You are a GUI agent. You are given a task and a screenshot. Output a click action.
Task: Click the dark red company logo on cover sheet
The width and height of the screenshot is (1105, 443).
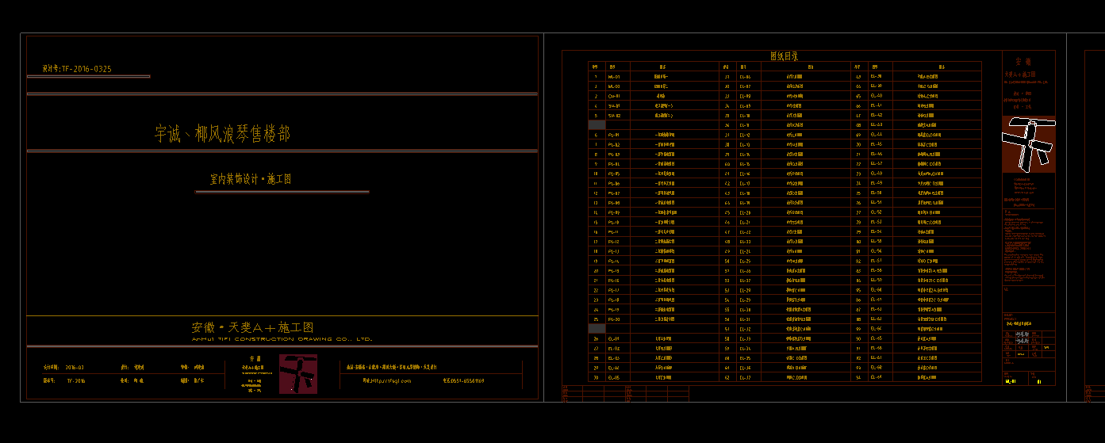297,374
